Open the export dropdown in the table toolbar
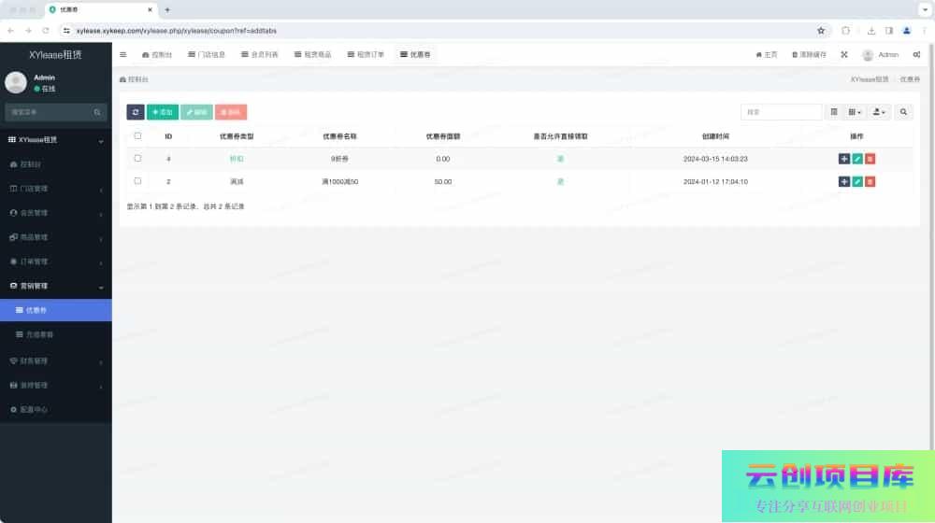This screenshot has width=935, height=523. 879,112
